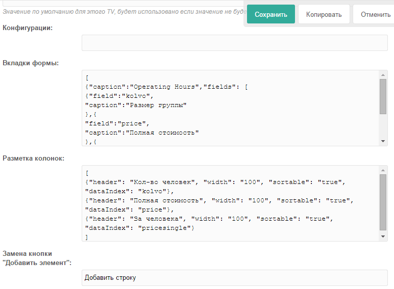Click scrollbar track below thumb in Вкладки формы
394x289 pixels.
coord(383,126)
